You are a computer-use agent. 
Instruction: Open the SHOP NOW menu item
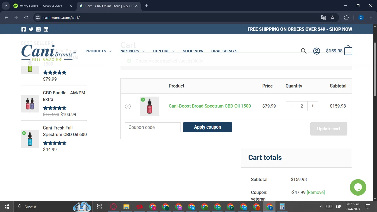tap(193, 51)
